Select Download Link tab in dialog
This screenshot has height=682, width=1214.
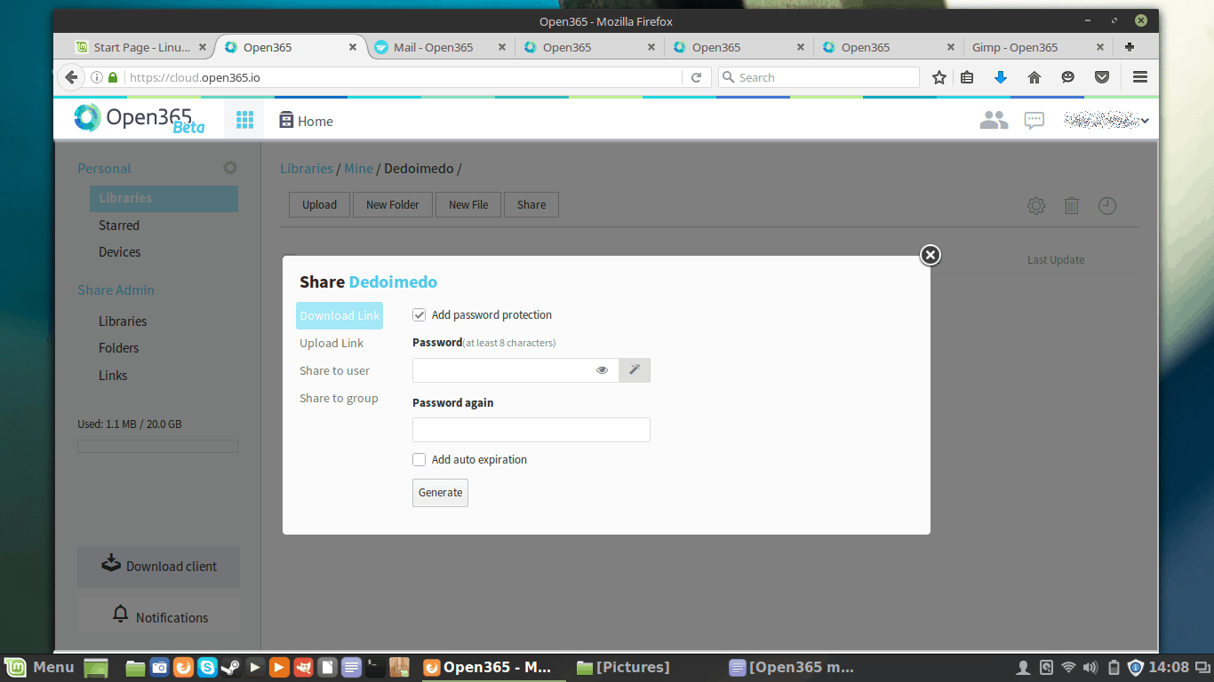[x=339, y=315]
